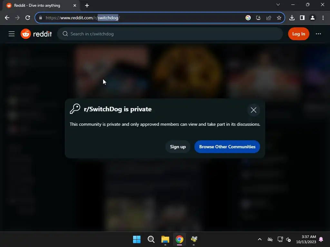Click the key icon in dialog
This screenshot has width=330, height=247.
click(x=75, y=109)
